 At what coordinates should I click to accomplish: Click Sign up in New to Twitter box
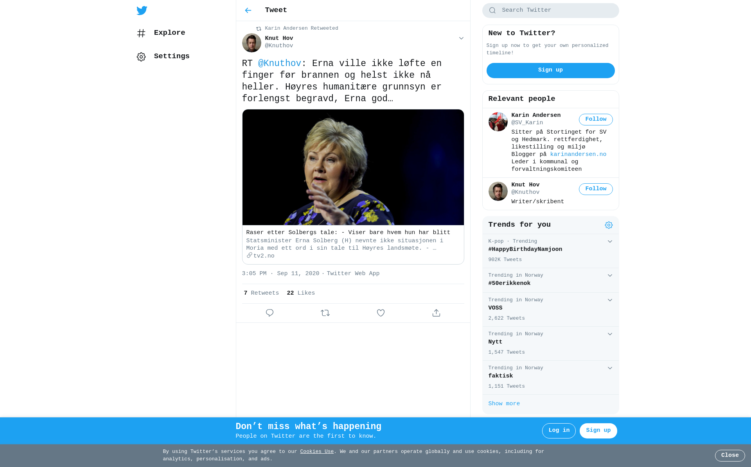(550, 70)
